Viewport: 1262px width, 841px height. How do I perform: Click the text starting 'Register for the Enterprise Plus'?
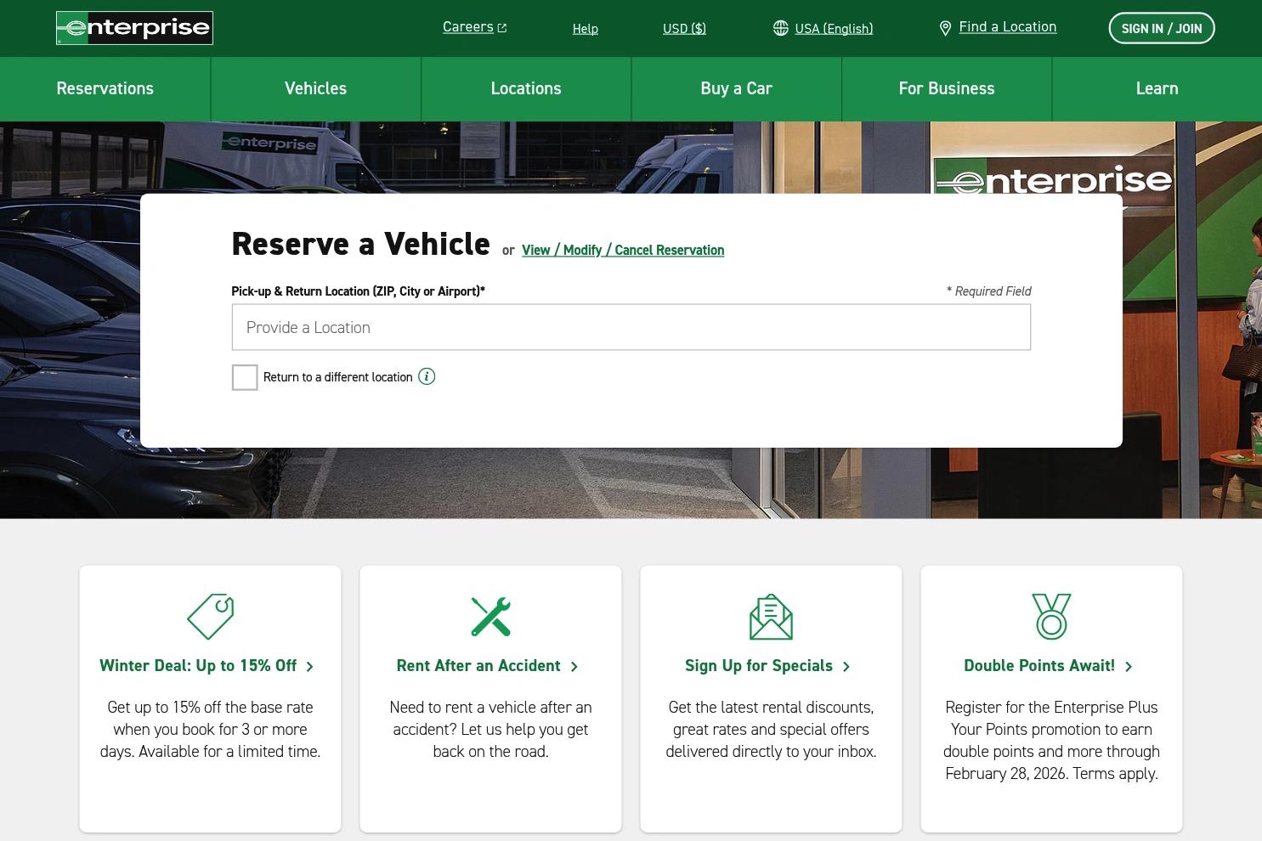[x=1051, y=741]
